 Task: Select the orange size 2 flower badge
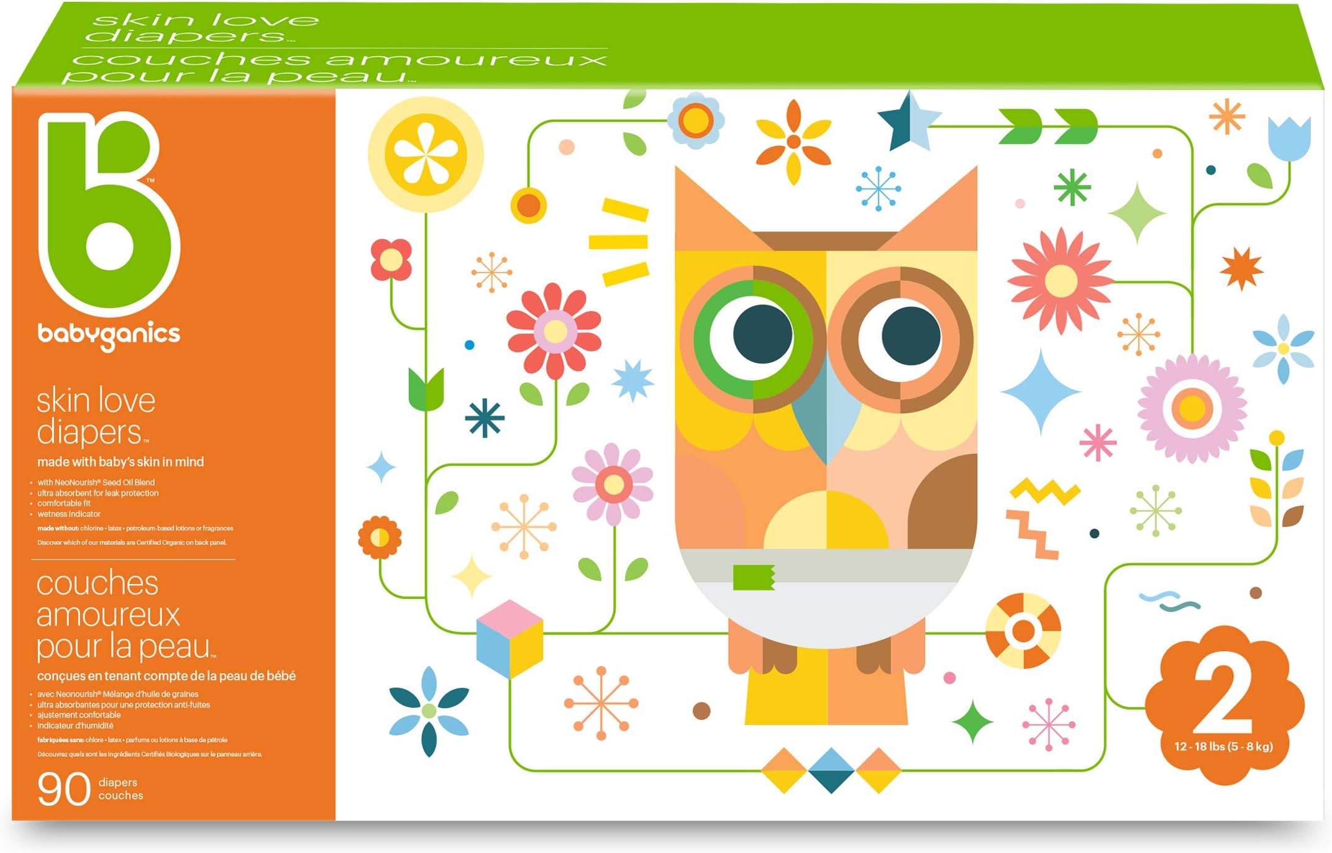coord(1224,705)
